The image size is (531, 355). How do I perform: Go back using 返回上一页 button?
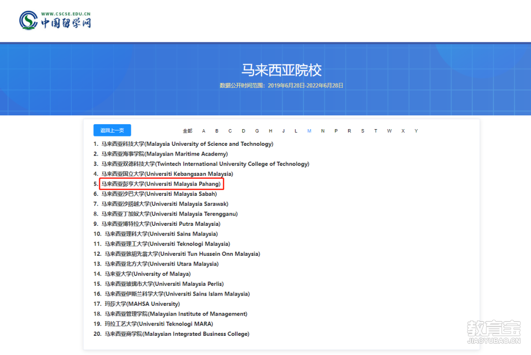112,130
